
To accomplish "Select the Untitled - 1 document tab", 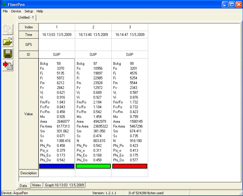I will tap(26, 17).
